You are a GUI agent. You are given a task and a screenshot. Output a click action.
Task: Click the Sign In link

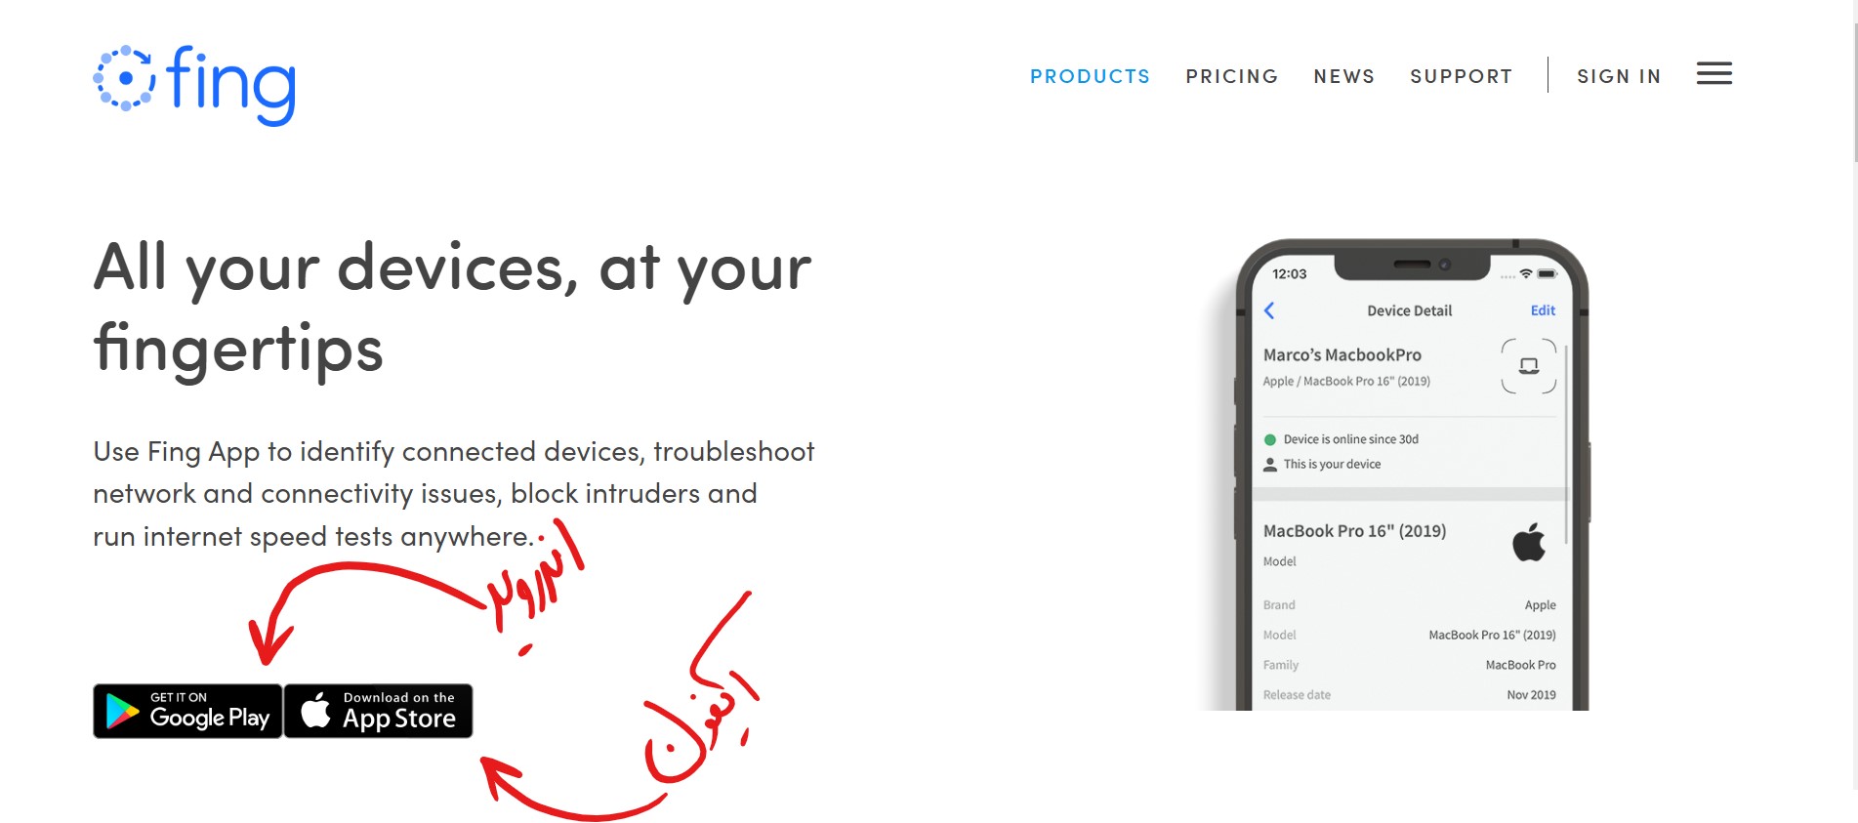(x=1619, y=76)
